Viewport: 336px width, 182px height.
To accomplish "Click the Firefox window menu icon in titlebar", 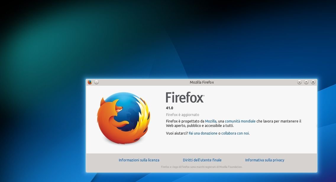I will point(90,82).
